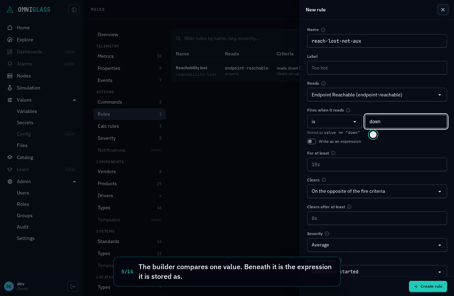
Task: Open the Severity dropdown showing Average
Action: tap(377, 245)
